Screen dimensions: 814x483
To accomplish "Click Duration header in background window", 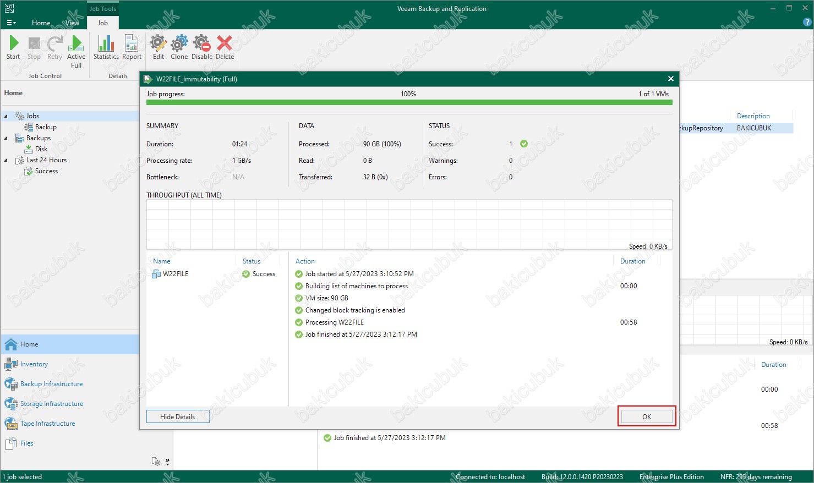I will tap(773, 365).
